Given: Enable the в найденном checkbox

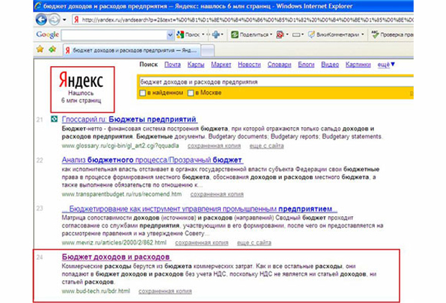Looking at the screenshot, I should pyautogui.click(x=142, y=93).
